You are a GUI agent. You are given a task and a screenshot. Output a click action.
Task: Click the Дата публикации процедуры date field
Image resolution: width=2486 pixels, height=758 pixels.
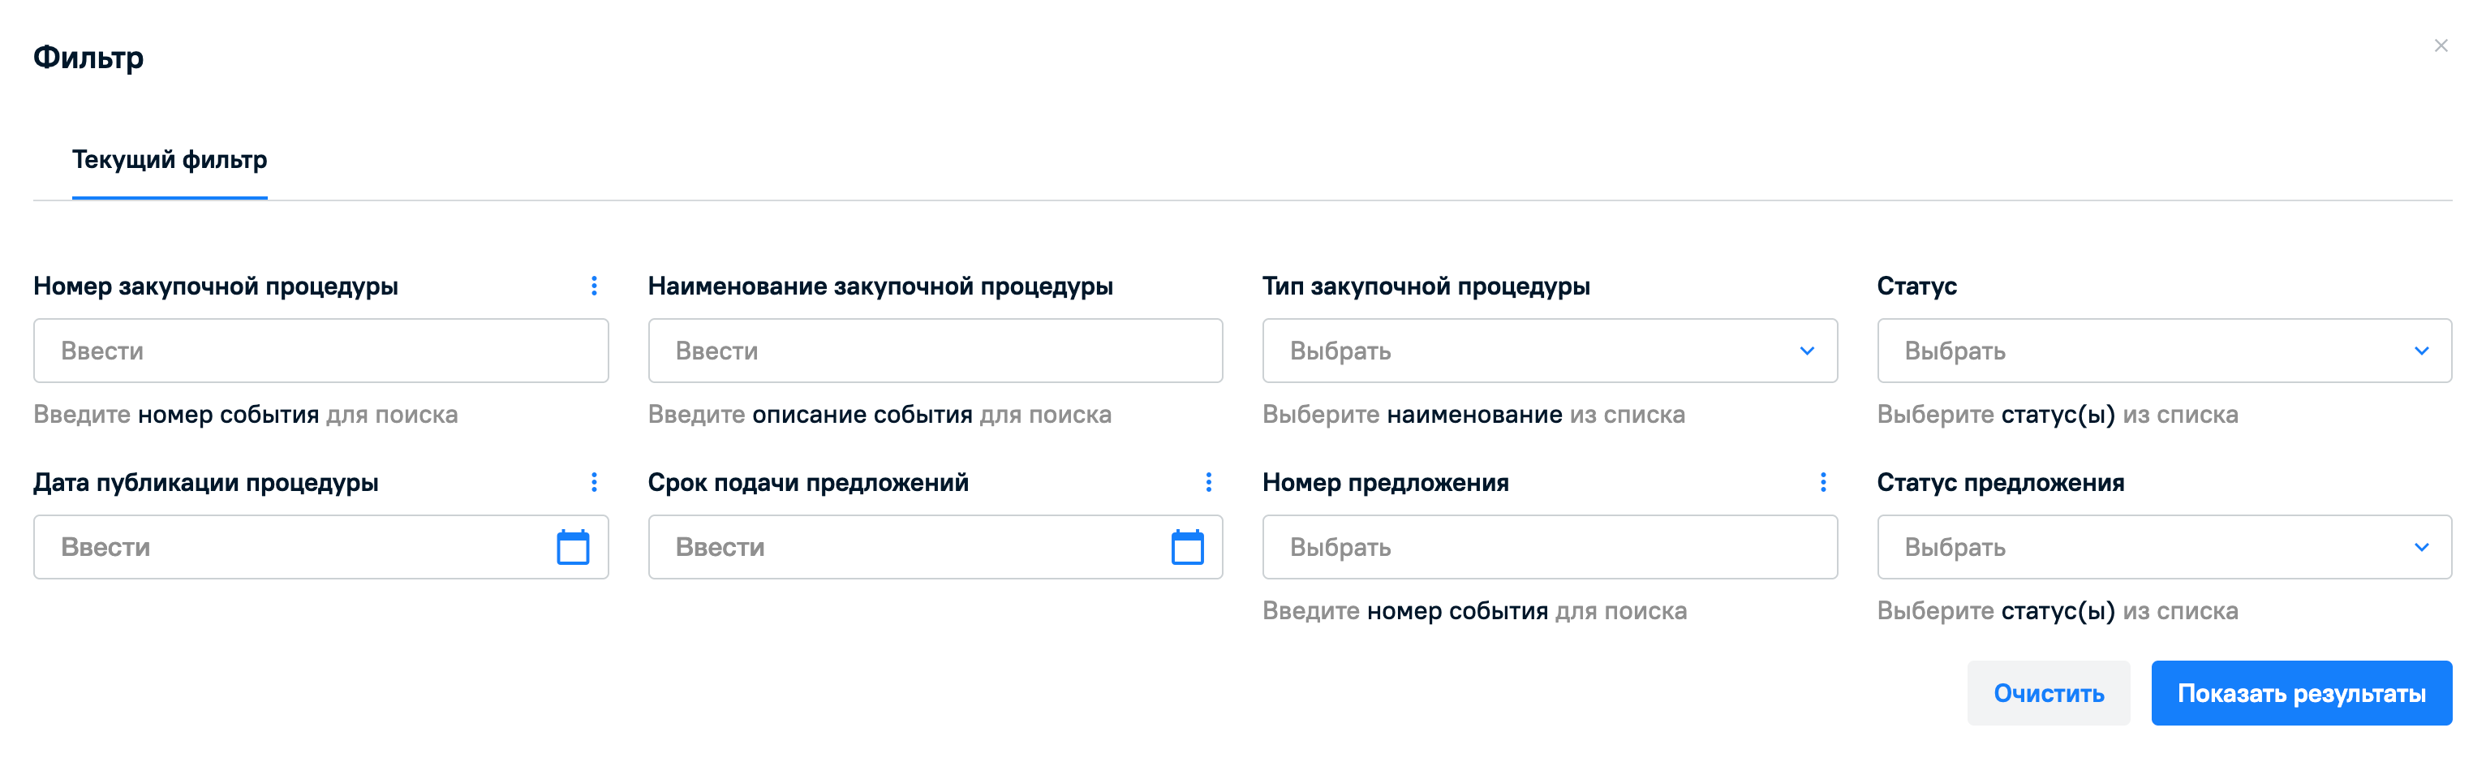(x=290, y=548)
